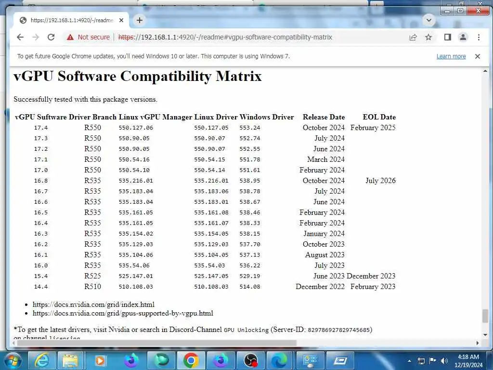Image resolution: width=493 pixels, height=370 pixels.
Task: Close the 192.168.1.1 readme tab
Action: (121, 20)
